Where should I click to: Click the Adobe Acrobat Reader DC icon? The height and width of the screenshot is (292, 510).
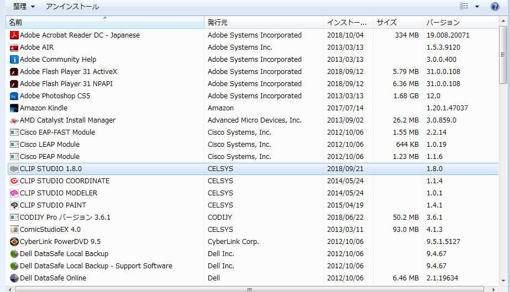pos(14,35)
